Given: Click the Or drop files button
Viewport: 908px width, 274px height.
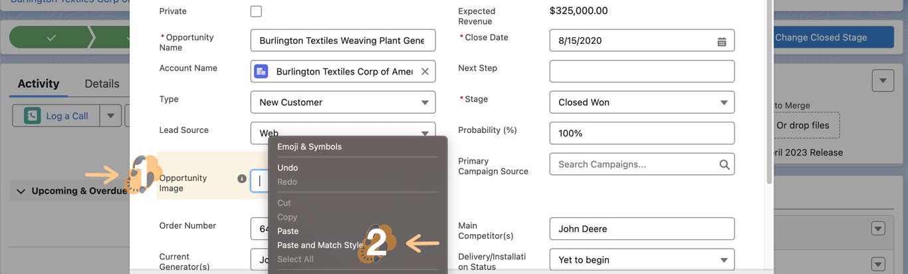Looking at the screenshot, I should point(802,125).
